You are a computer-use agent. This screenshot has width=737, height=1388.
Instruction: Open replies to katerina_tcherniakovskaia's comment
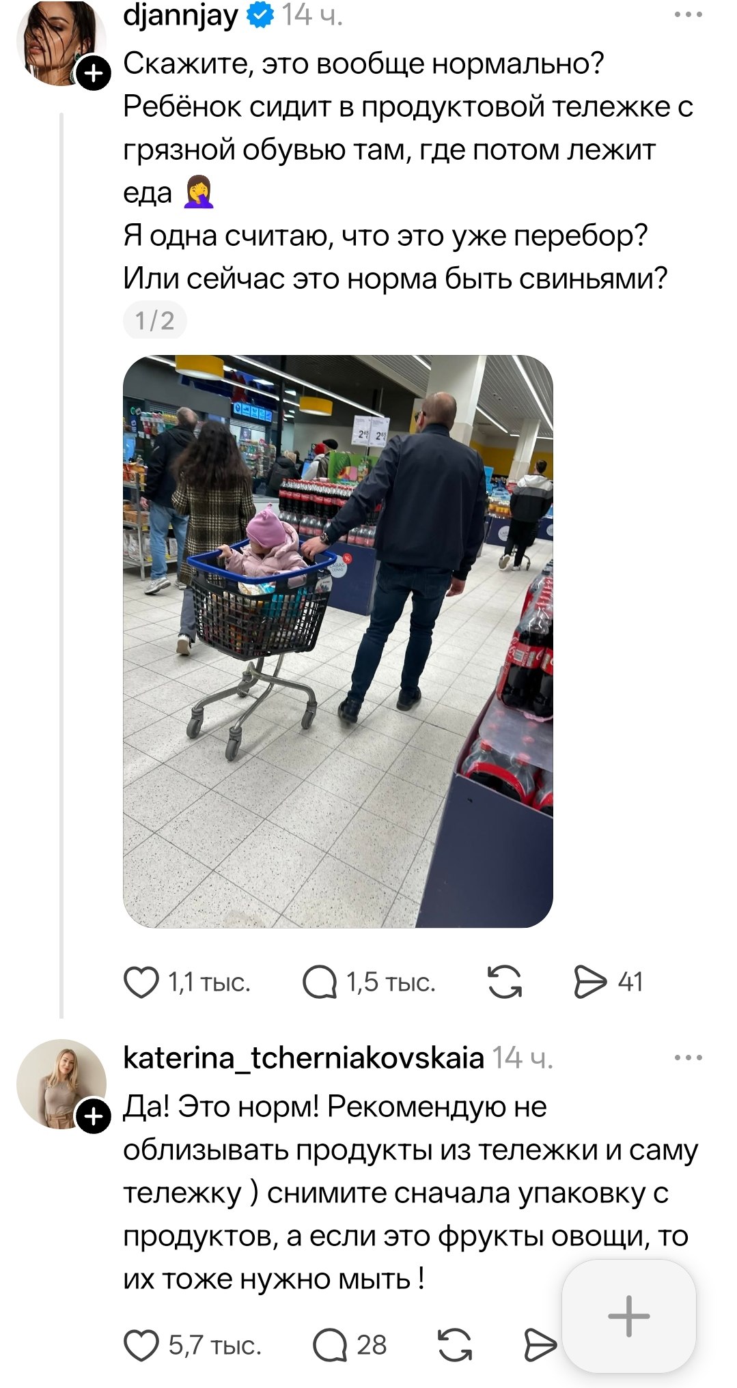pos(329,1346)
